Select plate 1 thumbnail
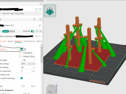The height and width of the screenshot is (94, 126). point(50,10)
